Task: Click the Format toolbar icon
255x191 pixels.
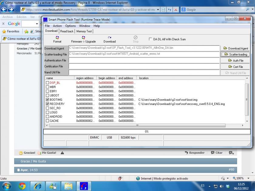Action: (x=57, y=39)
